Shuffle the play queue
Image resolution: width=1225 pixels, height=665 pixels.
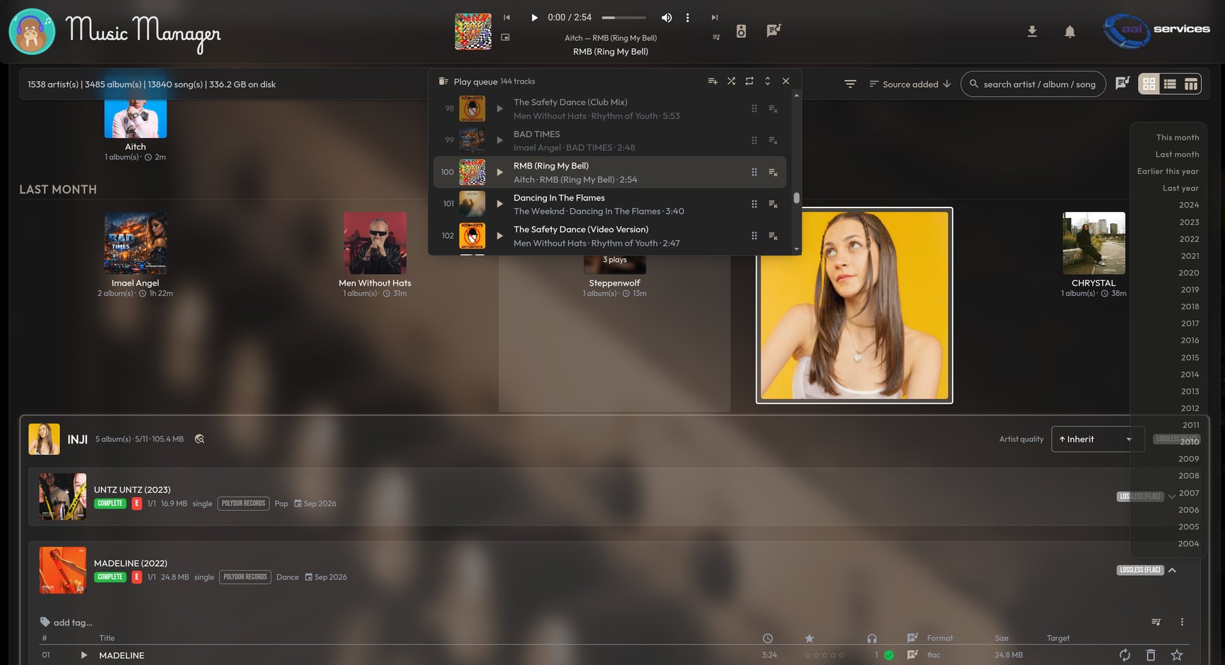coord(731,81)
